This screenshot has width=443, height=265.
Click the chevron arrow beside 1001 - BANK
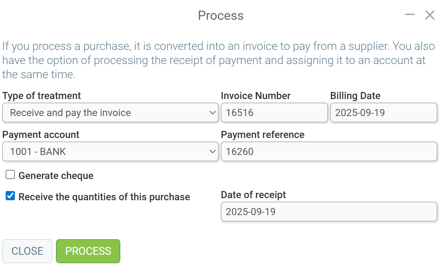[212, 151]
